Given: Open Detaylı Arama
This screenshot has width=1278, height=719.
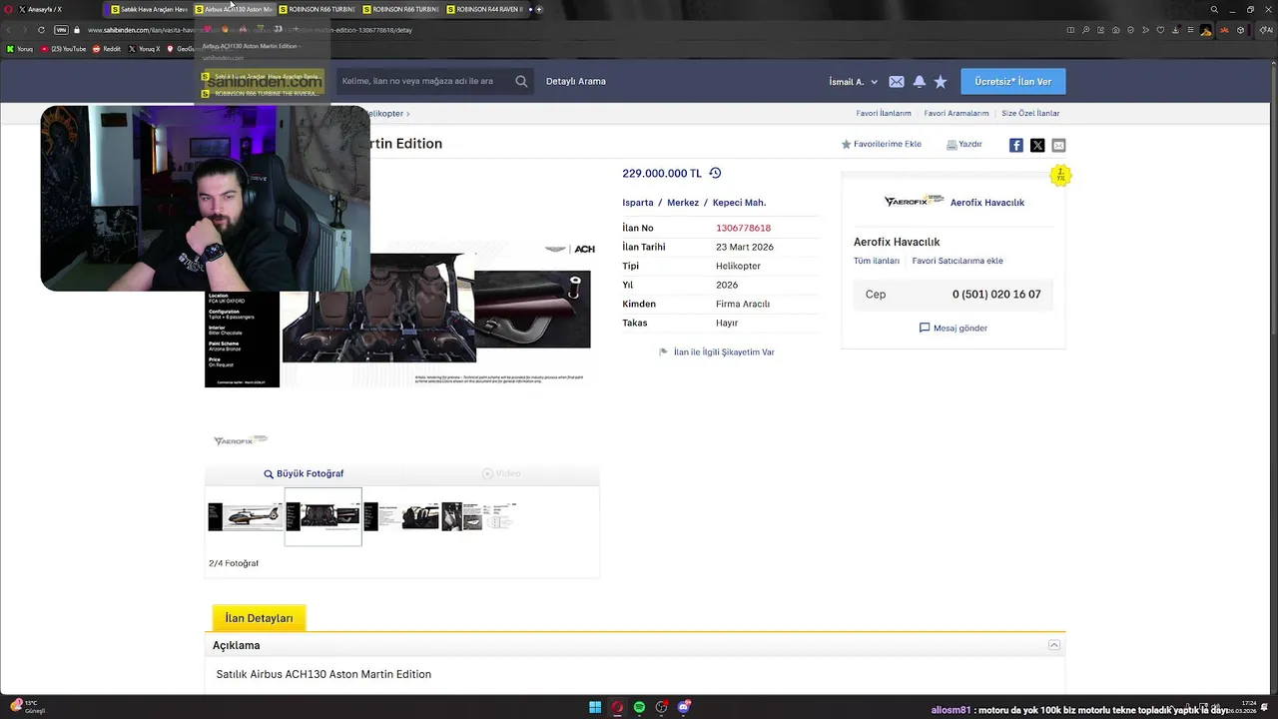Looking at the screenshot, I should coord(576,81).
